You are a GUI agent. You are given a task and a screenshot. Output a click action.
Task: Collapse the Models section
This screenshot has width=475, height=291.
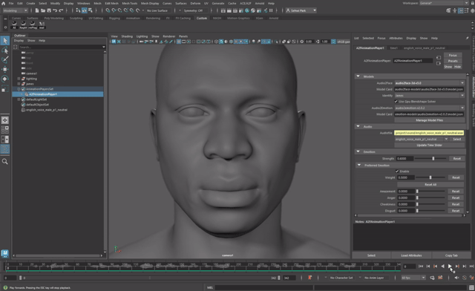358,76
